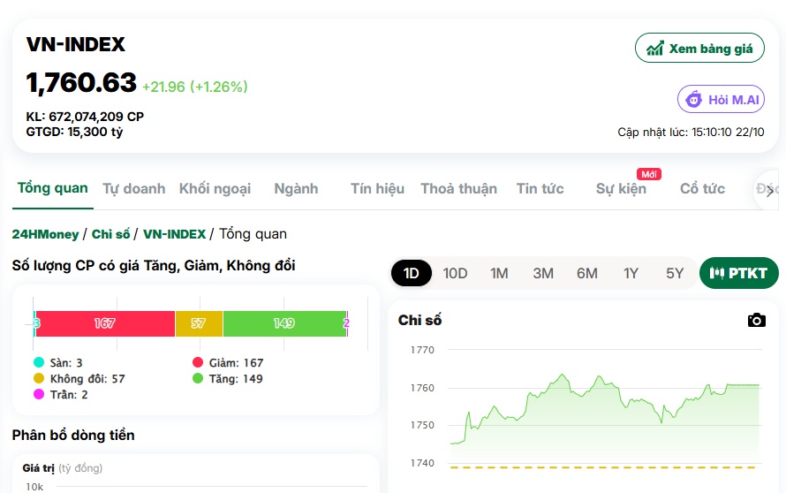Follow the VN-INDEX breadcrumb link

175,234
